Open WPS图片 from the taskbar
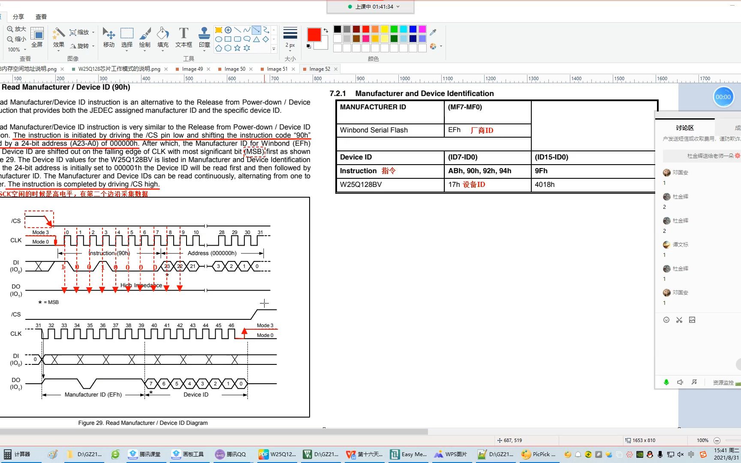The width and height of the screenshot is (741, 463). click(x=451, y=454)
